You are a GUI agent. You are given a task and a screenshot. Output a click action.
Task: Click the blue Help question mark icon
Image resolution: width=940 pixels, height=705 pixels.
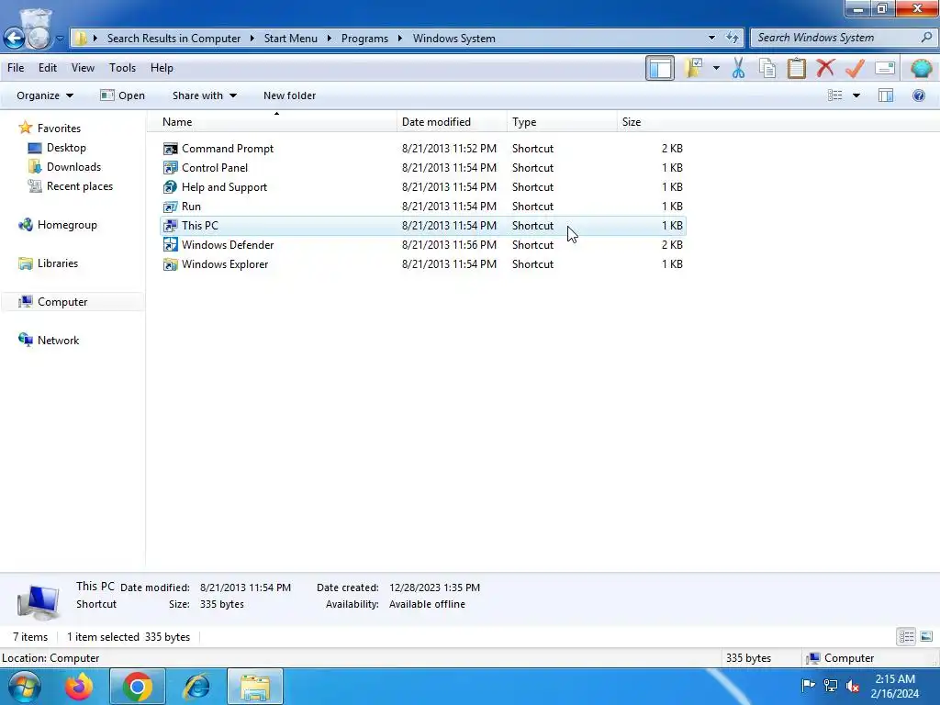click(x=918, y=95)
